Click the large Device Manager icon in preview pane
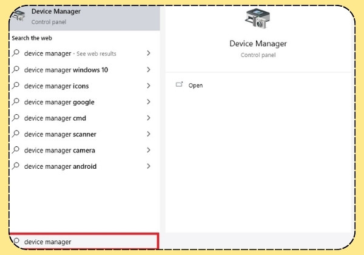 [258, 19]
